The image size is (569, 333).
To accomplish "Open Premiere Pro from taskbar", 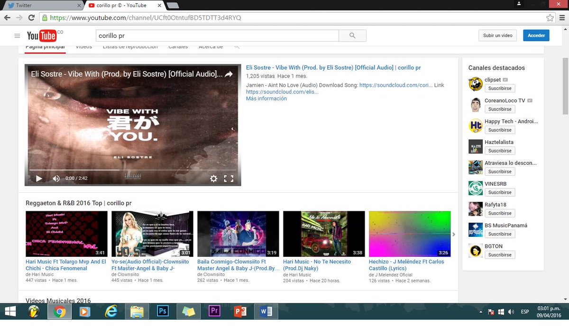I will (x=214, y=311).
